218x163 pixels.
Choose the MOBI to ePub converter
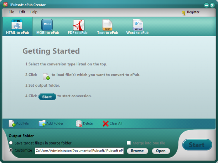tap(47, 25)
